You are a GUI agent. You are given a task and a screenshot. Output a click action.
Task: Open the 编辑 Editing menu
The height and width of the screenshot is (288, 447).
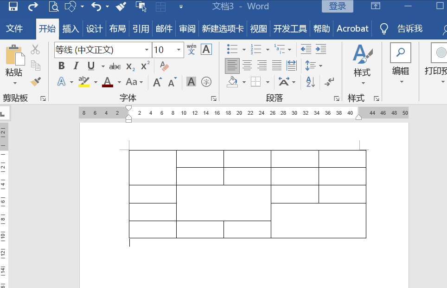401,64
